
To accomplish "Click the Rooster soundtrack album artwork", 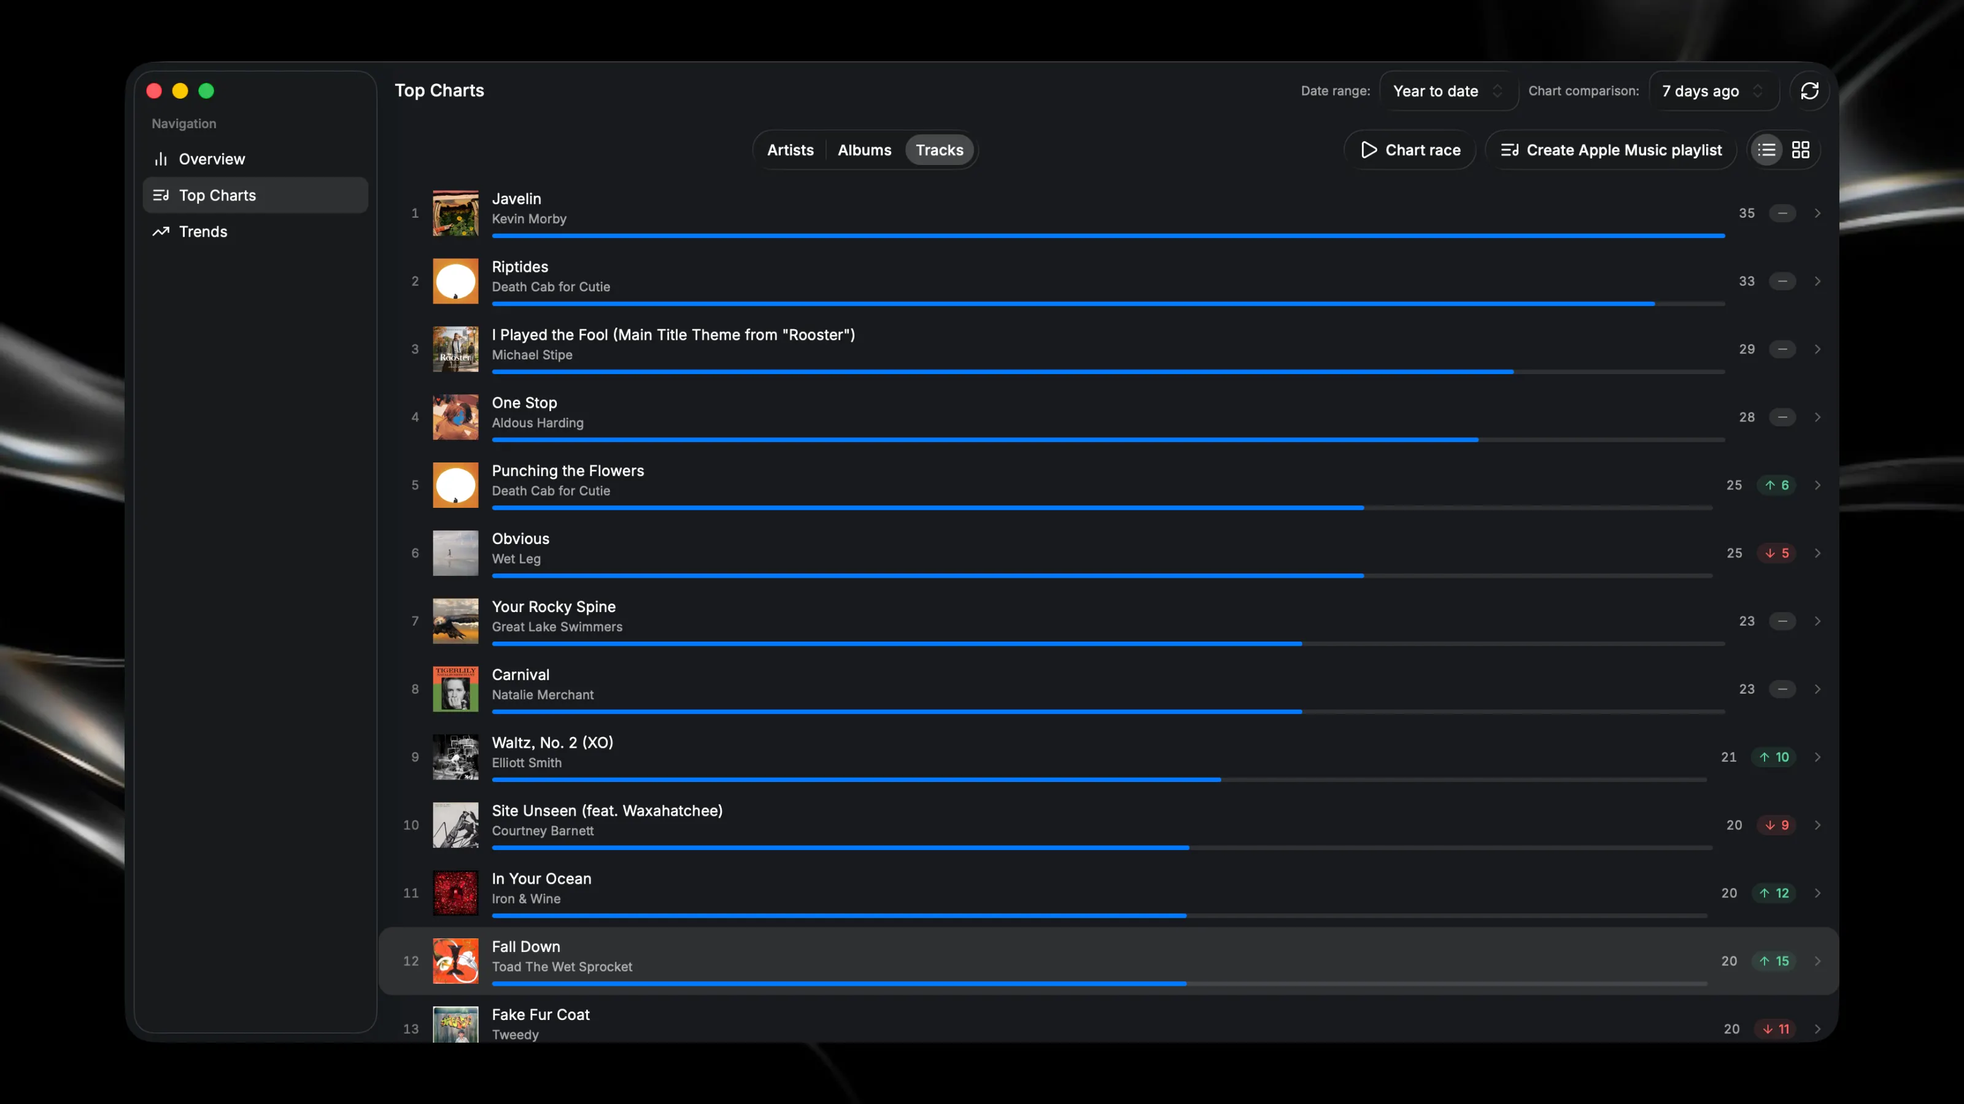I will [455, 349].
